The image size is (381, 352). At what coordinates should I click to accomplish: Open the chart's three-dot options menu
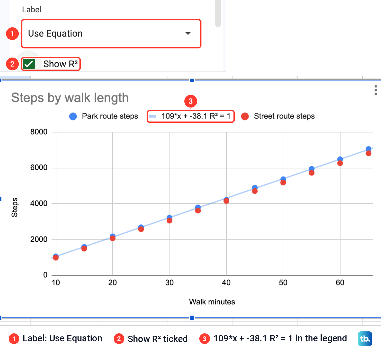(376, 90)
